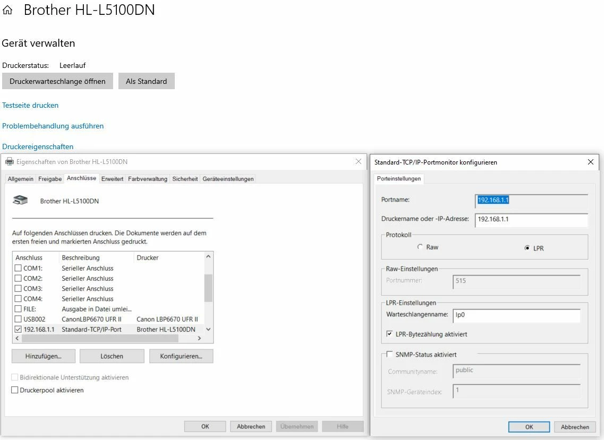Click the home icon beside the printer title
604x440 pixels.
tap(7, 10)
